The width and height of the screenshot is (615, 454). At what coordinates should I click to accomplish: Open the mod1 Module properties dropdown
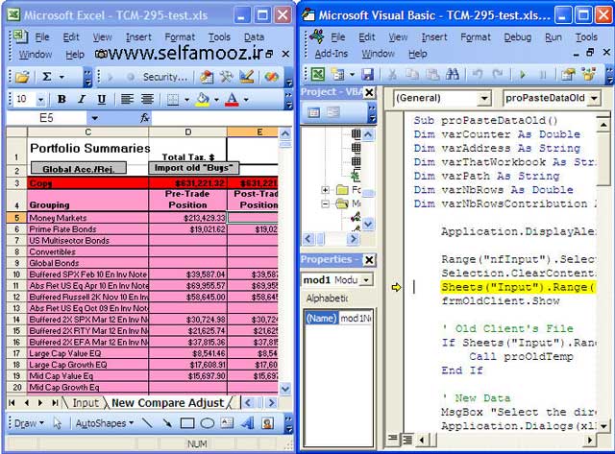pos(366,280)
